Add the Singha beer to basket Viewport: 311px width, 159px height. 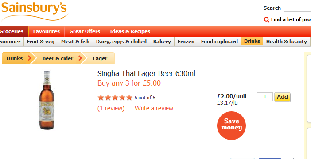tap(282, 97)
